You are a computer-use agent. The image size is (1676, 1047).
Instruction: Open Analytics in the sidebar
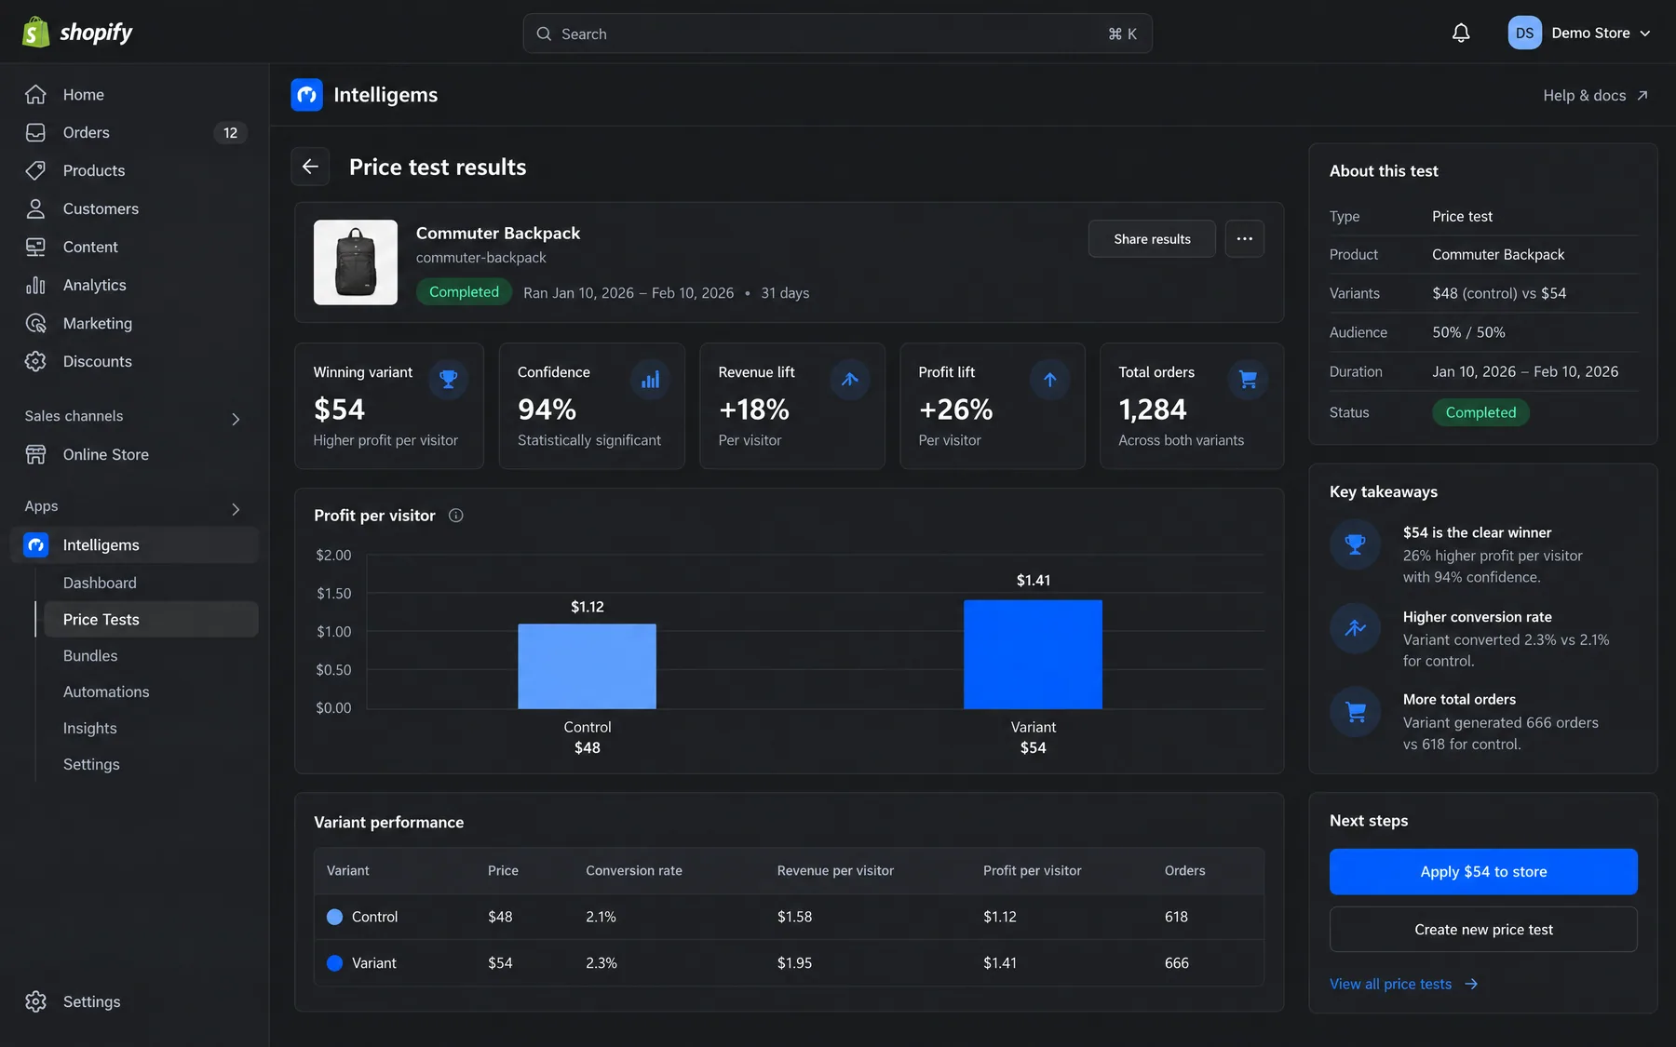click(134, 286)
